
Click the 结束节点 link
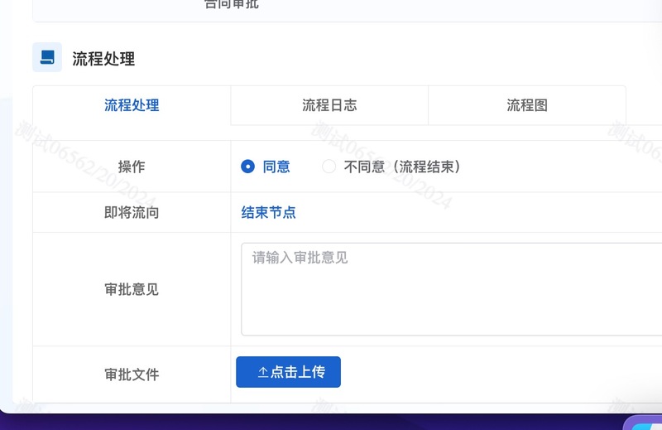click(x=268, y=212)
